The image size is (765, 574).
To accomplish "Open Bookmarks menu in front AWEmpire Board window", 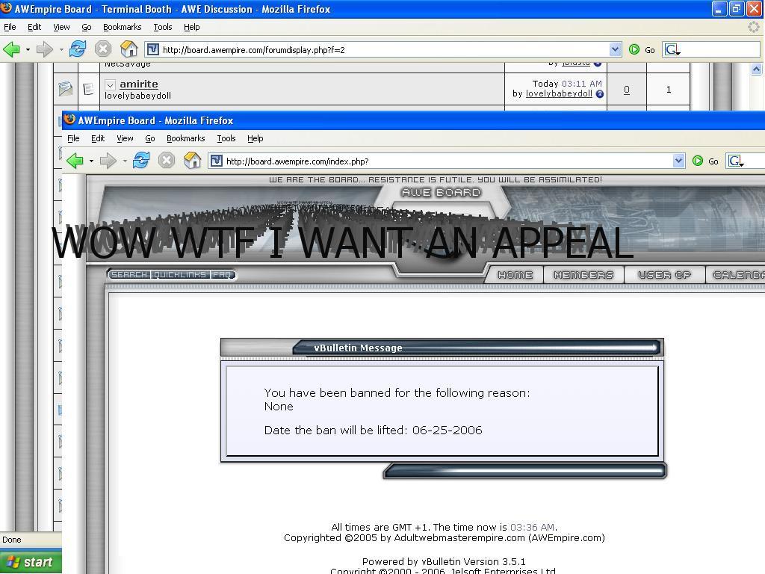I will 185,138.
